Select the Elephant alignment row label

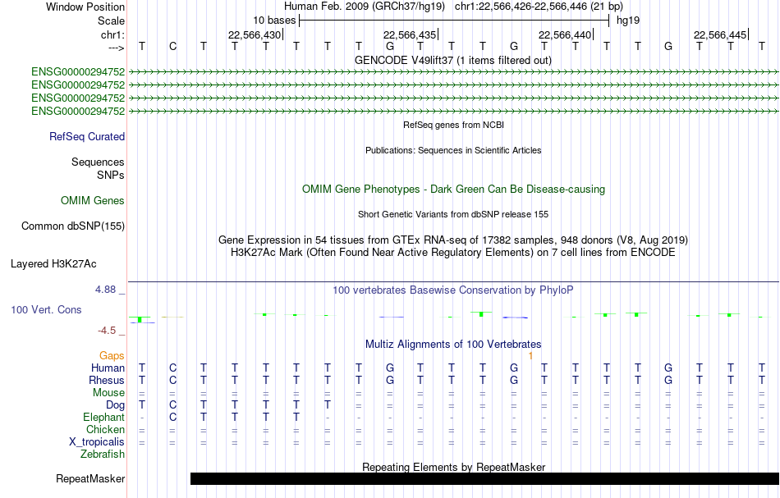103,417
